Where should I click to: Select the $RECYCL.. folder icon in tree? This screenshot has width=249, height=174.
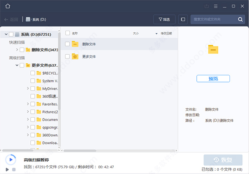click(x=39, y=73)
